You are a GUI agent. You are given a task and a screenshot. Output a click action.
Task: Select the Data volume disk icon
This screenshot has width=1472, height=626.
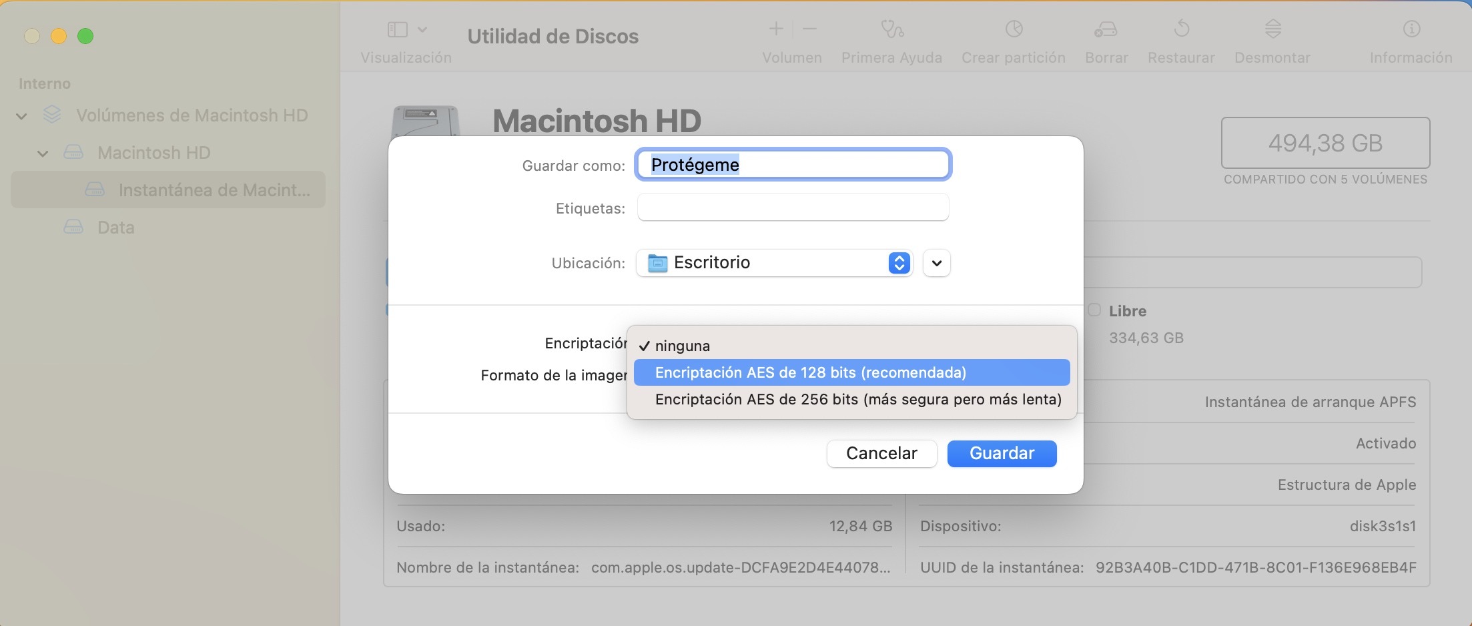click(x=73, y=228)
